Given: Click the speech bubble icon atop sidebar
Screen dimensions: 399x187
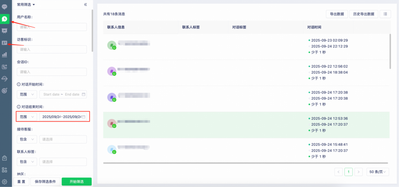Looking at the screenshot, I should 5,7.
